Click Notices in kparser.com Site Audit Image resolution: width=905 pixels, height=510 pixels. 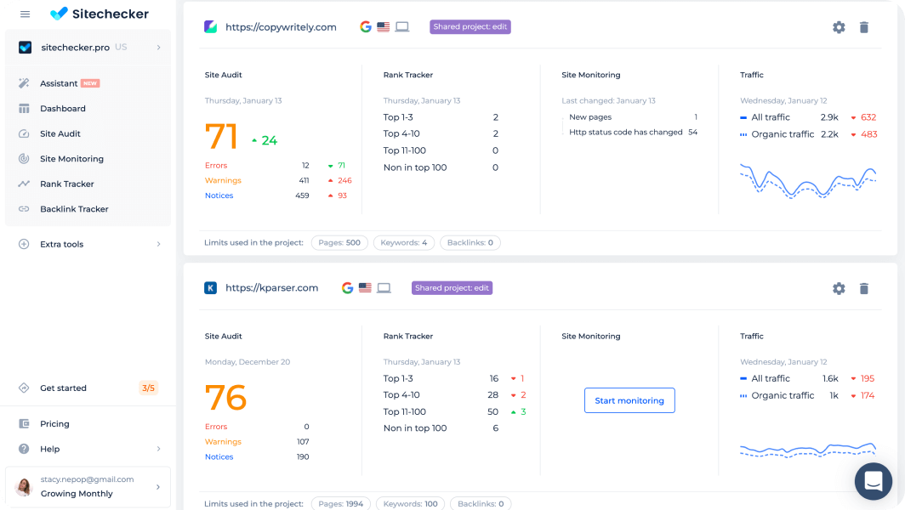coord(219,457)
